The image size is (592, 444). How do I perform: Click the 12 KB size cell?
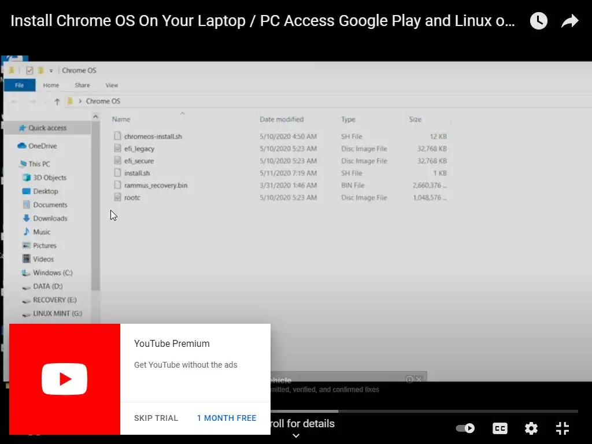438,136
